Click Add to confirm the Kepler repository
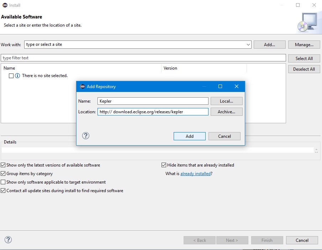The width and height of the screenshot is (322, 250). (189, 136)
